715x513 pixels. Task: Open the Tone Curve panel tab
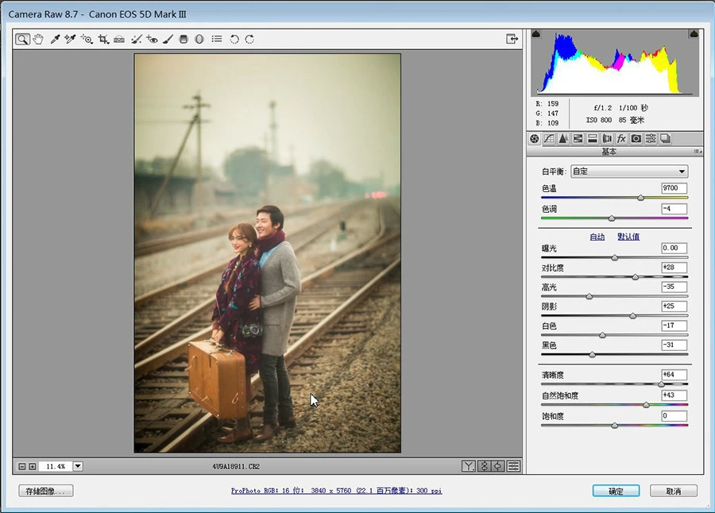[549, 139]
